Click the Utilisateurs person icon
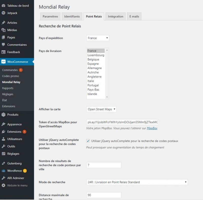 coord(4,139)
